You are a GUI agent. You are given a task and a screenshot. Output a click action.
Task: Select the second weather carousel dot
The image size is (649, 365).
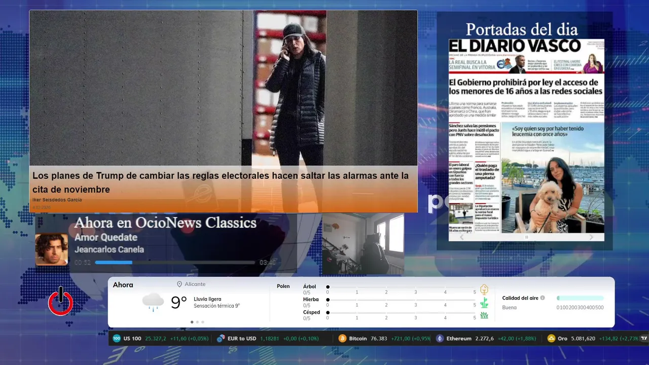pos(197,322)
